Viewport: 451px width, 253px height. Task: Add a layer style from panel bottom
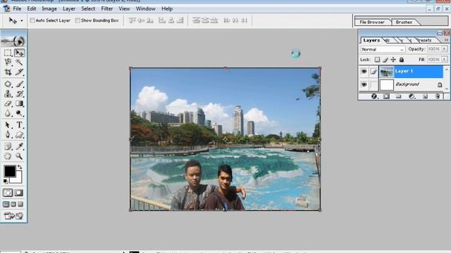pos(374,96)
